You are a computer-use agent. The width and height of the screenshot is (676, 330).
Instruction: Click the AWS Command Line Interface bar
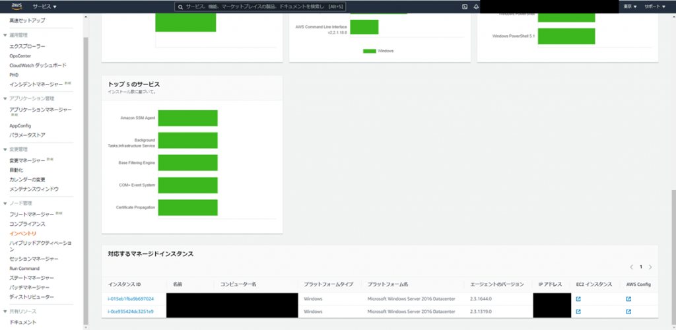[x=364, y=27]
